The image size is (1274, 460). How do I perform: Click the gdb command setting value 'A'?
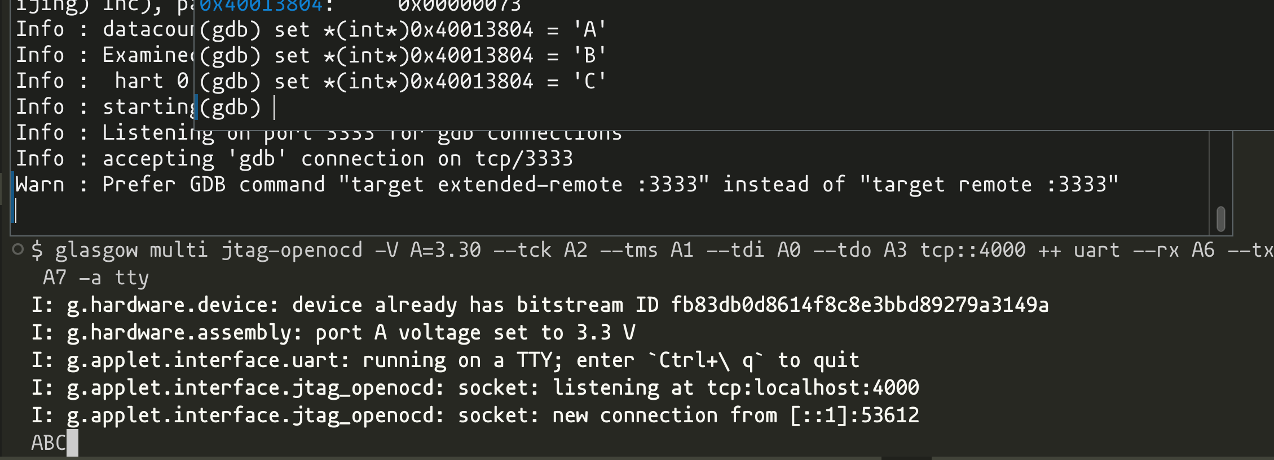coord(403,29)
